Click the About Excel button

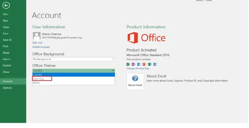click(x=135, y=82)
